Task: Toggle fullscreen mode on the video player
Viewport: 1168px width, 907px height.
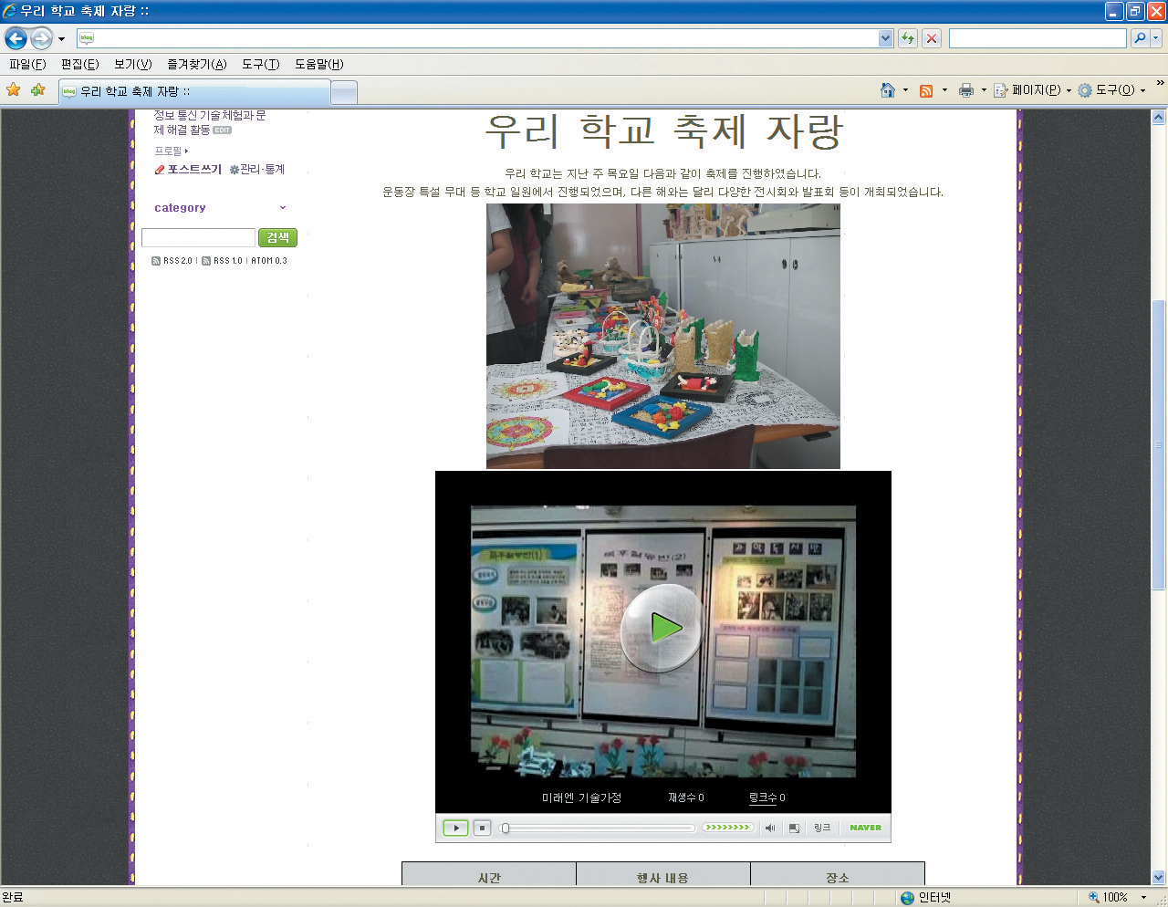Action: click(x=794, y=828)
